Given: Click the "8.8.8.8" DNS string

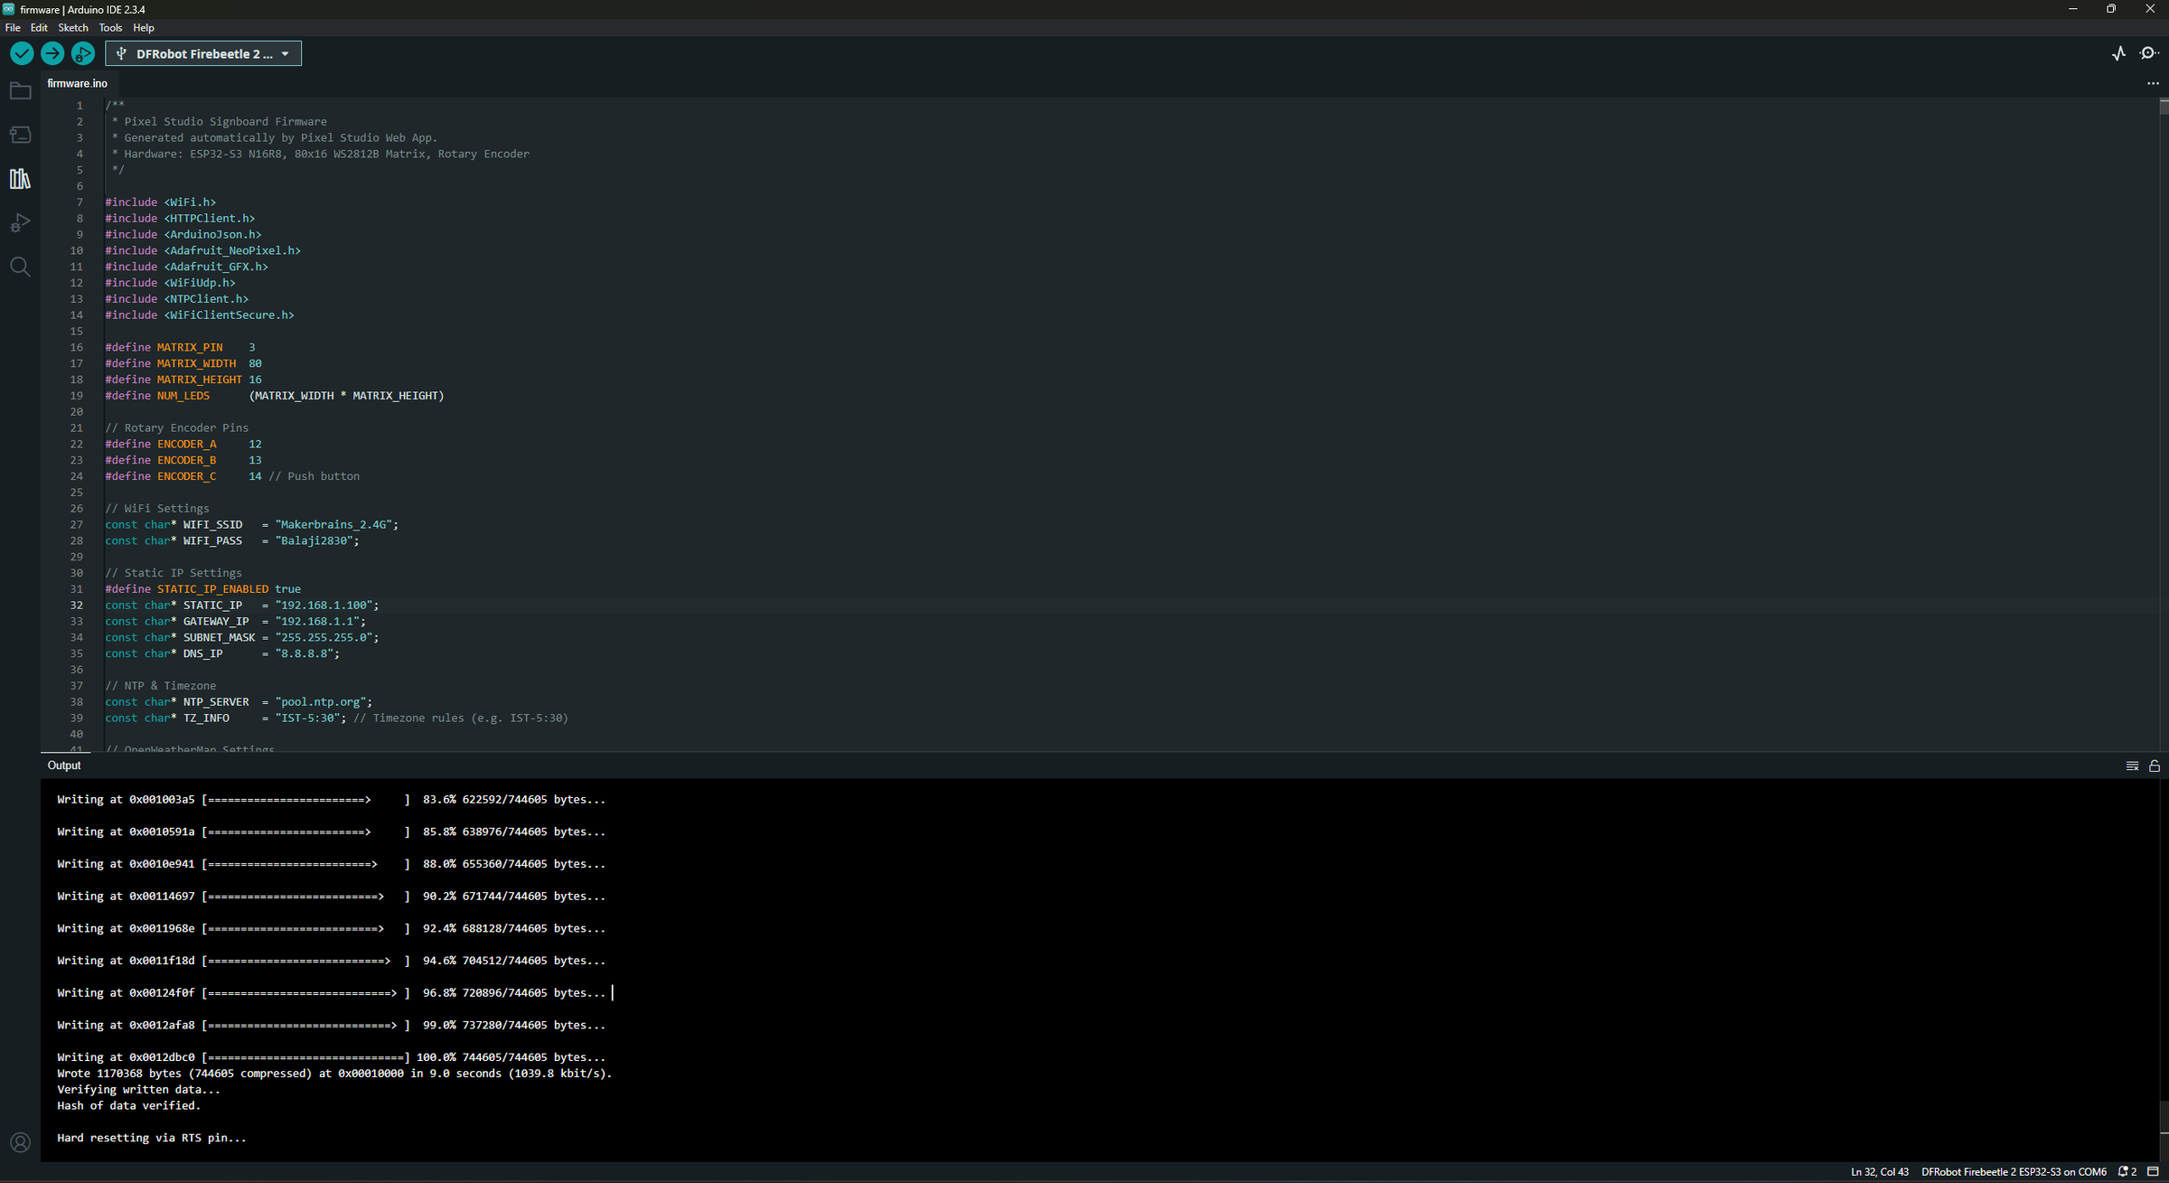Looking at the screenshot, I should click(305, 653).
